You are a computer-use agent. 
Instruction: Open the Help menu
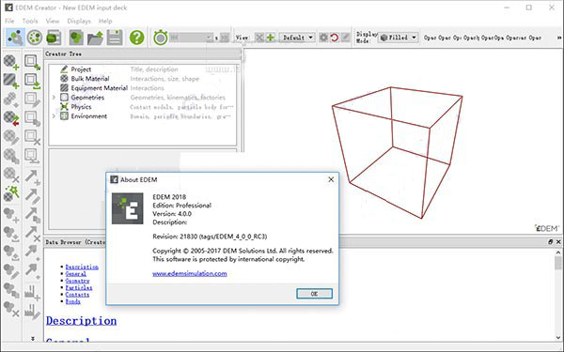(105, 22)
